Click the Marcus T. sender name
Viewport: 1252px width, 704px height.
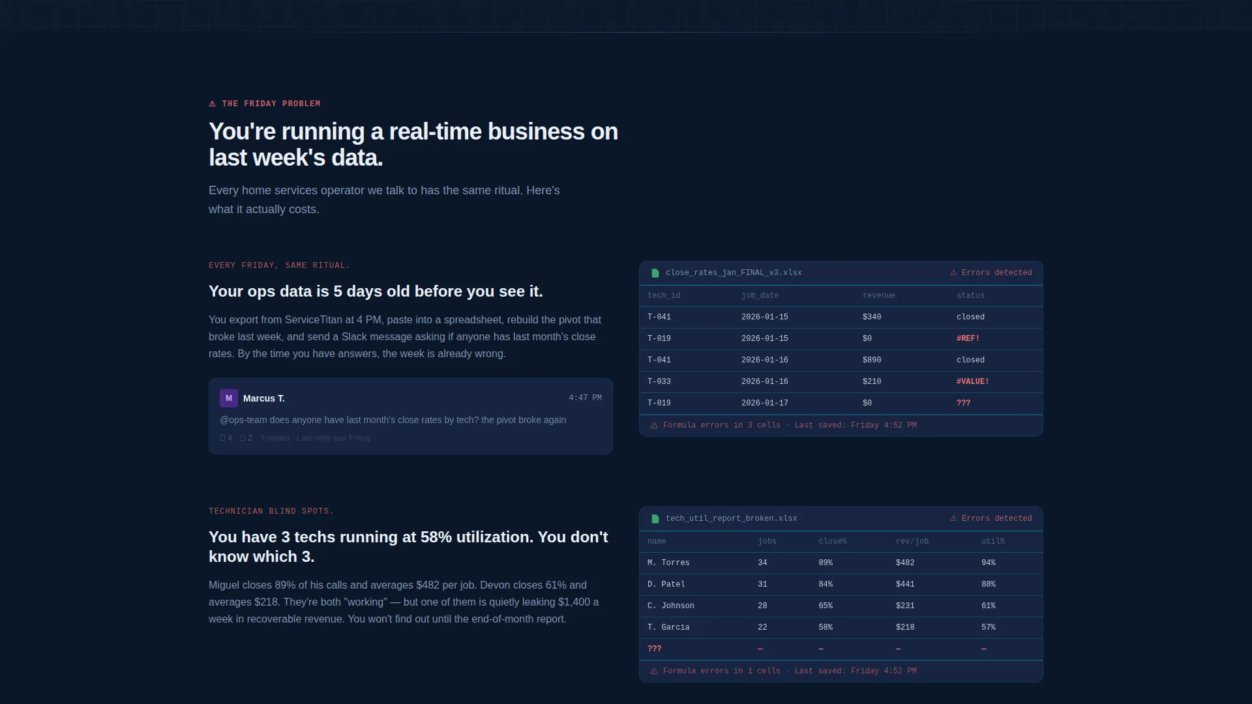coord(263,398)
